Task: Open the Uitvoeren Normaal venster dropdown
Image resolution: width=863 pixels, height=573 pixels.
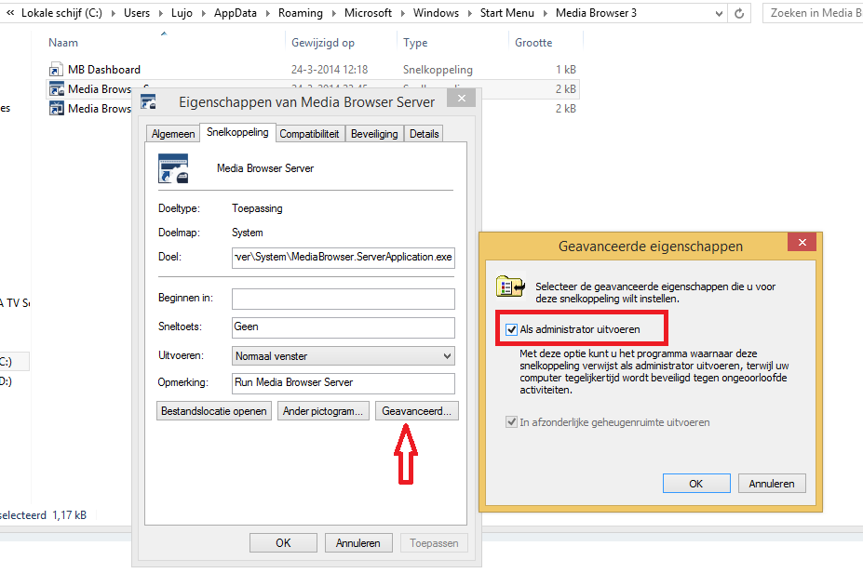Action: pos(344,355)
